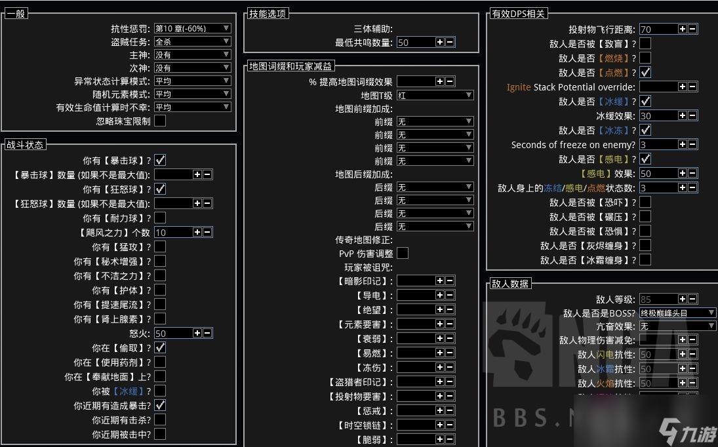Increase 敌人闪电抗性 with plus button

click(683, 354)
